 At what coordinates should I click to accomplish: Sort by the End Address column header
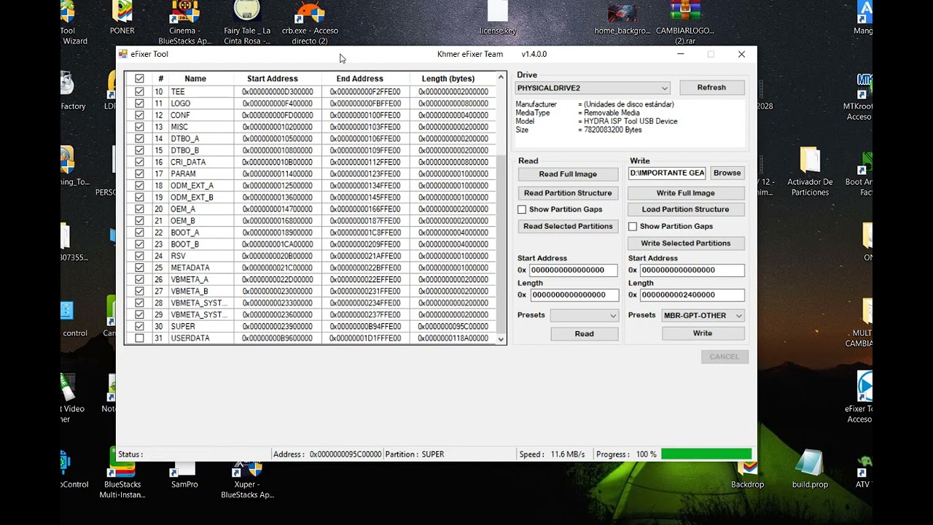click(359, 79)
